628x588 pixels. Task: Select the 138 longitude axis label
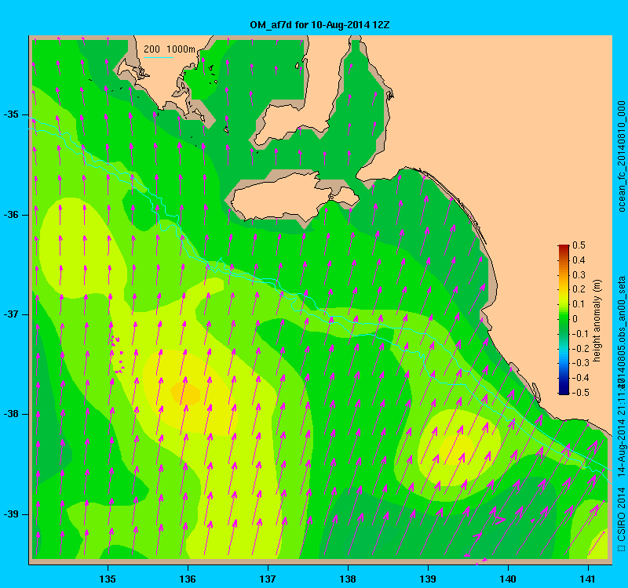coord(348,579)
